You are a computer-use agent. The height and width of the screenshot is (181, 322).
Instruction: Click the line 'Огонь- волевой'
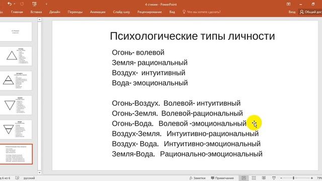(138, 52)
